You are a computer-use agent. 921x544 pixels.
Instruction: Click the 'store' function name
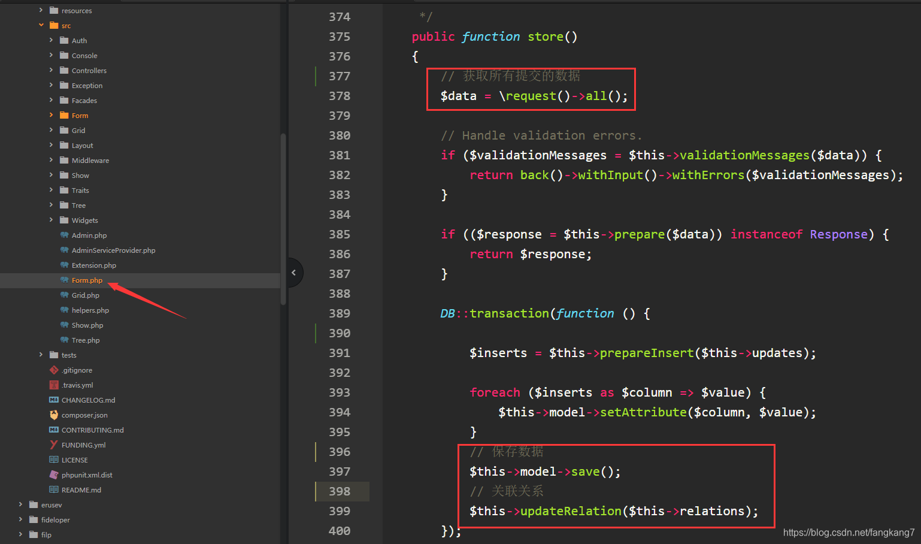(546, 37)
